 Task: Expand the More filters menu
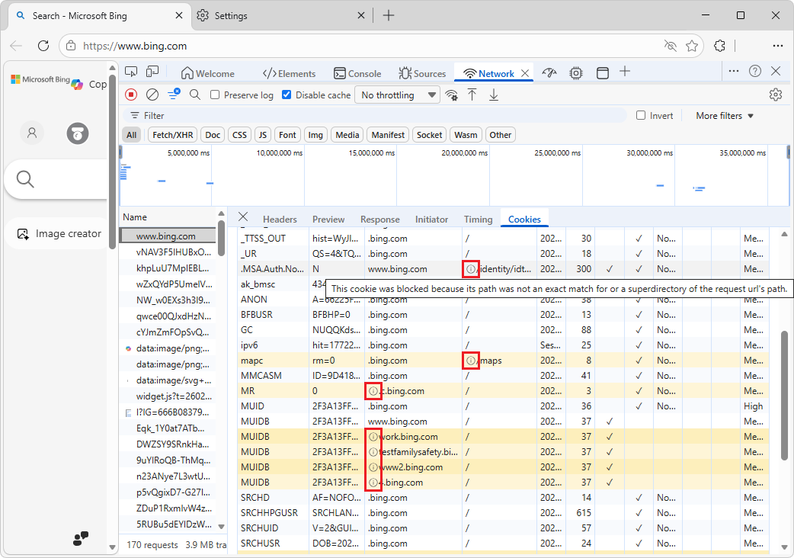tap(723, 115)
